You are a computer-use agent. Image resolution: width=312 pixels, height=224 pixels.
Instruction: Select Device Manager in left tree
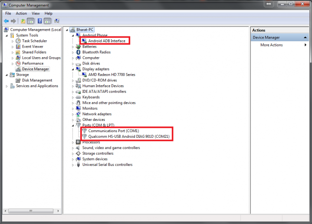(36, 69)
